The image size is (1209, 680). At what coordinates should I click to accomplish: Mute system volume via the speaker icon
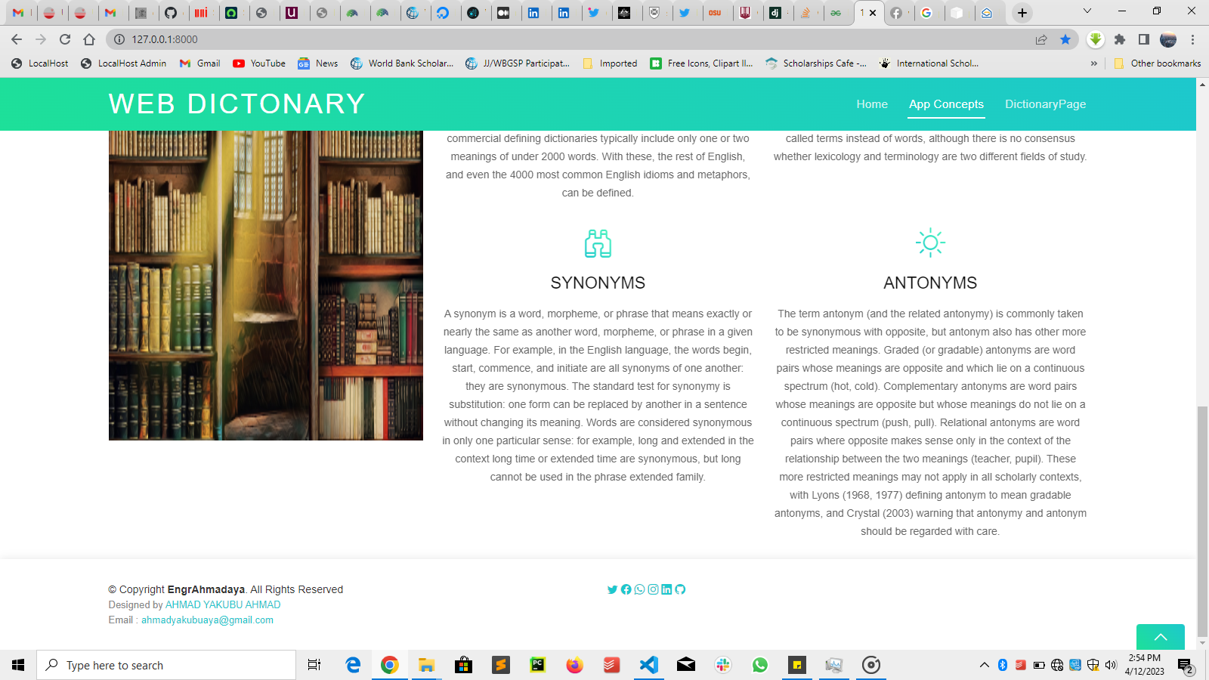coord(1110,665)
